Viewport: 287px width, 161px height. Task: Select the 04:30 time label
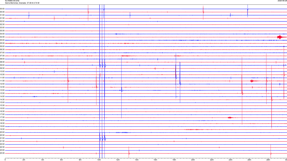[2, 37]
